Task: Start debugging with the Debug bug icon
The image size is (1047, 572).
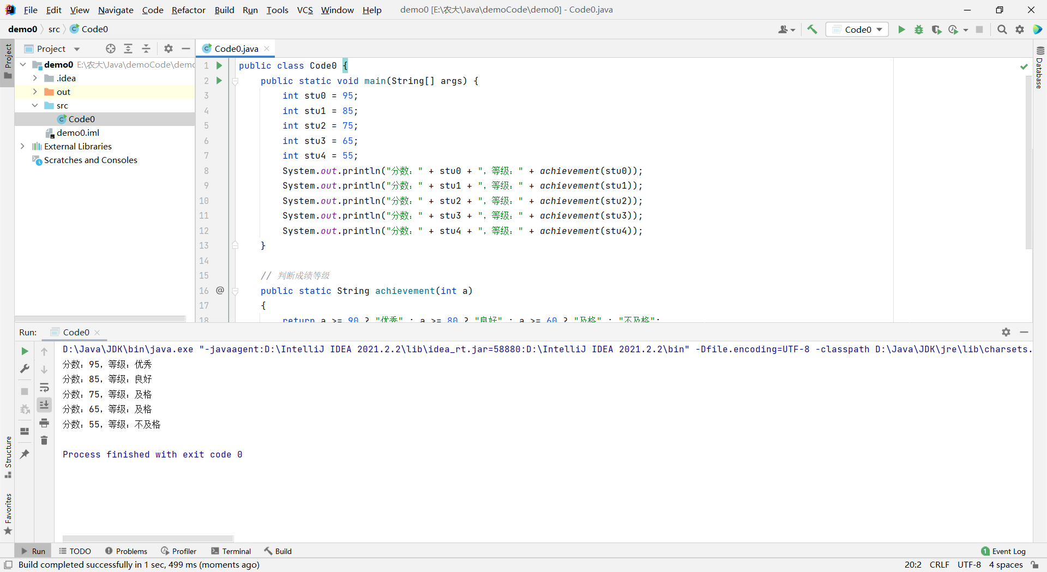Action: point(919,29)
